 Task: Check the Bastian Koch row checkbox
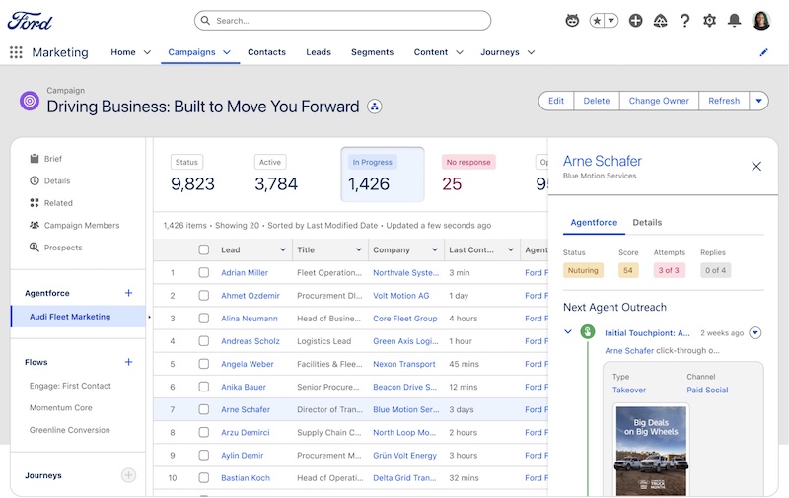tap(204, 478)
